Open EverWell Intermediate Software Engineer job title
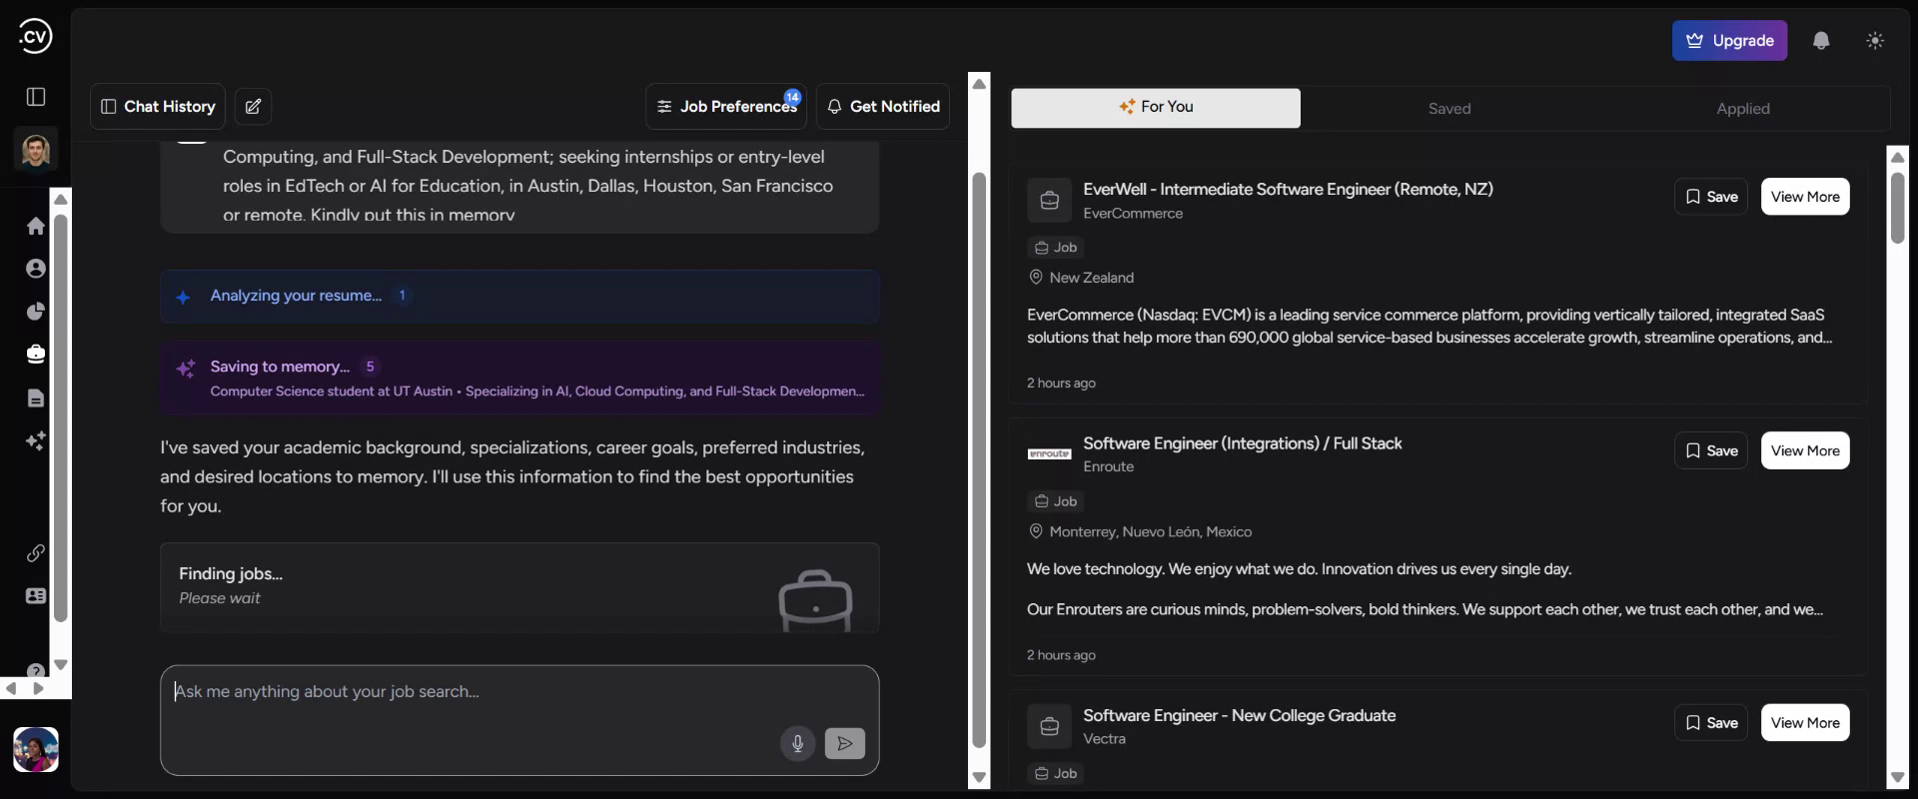Image resolution: width=1918 pixels, height=799 pixels. [x=1288, y=189]
